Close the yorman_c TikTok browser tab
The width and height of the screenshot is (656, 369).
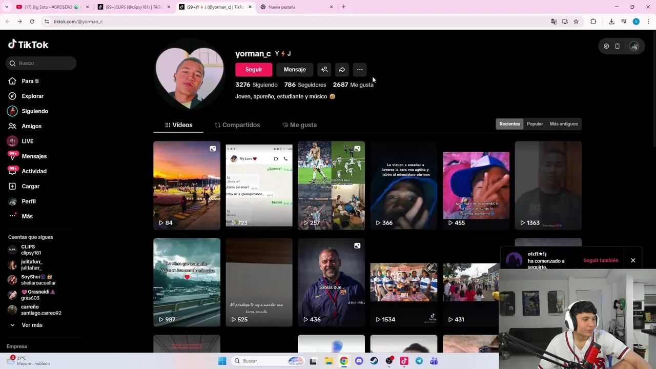point(250,7)
